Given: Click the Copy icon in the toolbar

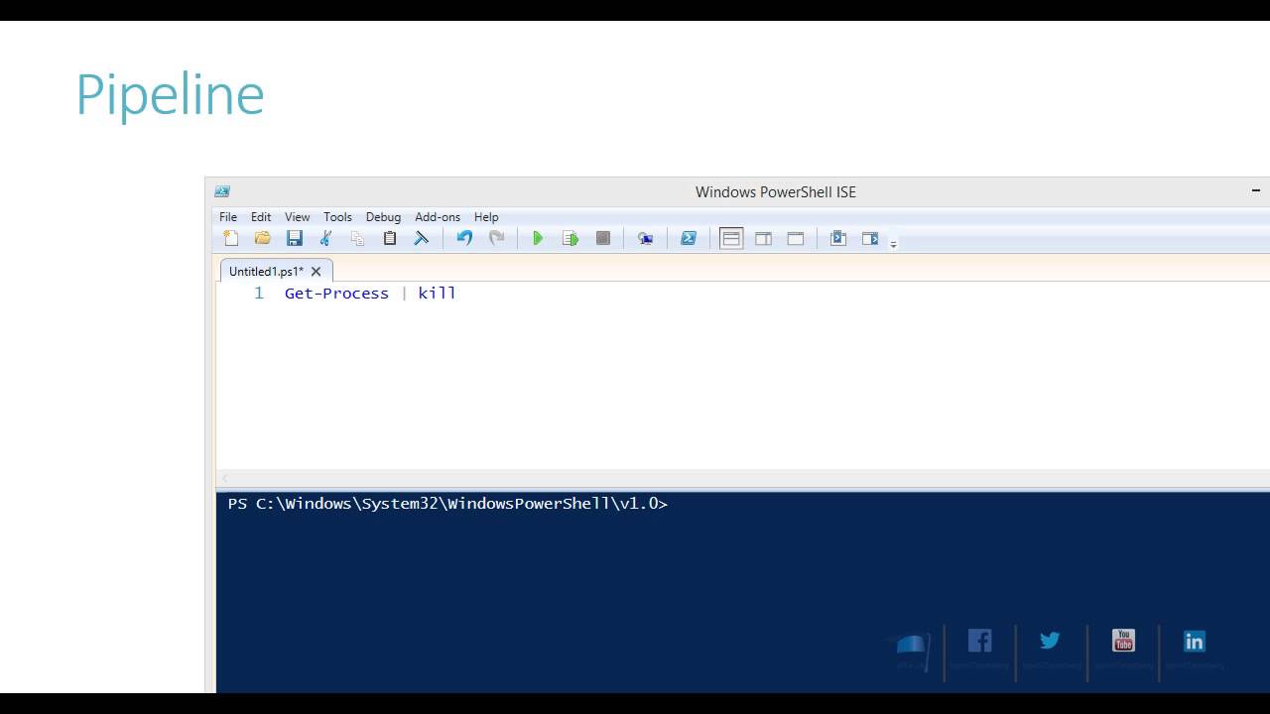Looking at the screenshot, I should 358,238.
